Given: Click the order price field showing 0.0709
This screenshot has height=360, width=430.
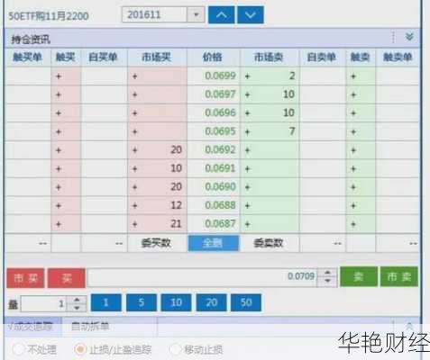Looking at the screenshot, I should pos(202,276).
